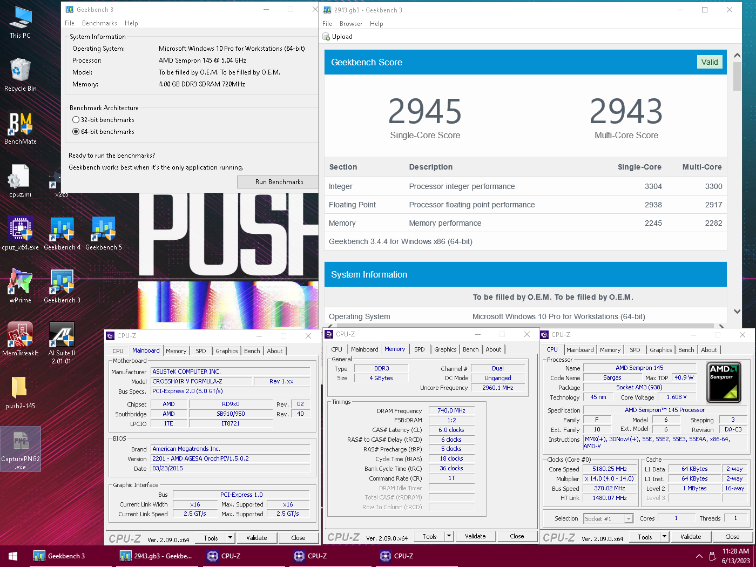Click the green Valid badge
The image size is (756, 567).
point(710,62)
